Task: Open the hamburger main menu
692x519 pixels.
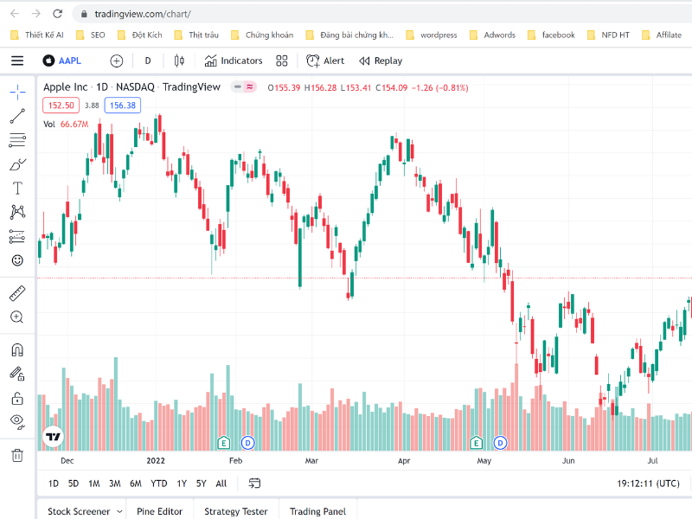Action: click(x=17, y=61)
